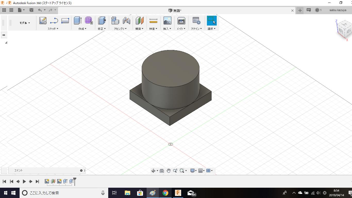Open the 構築 (Construct) dropdown

point(139,29)
